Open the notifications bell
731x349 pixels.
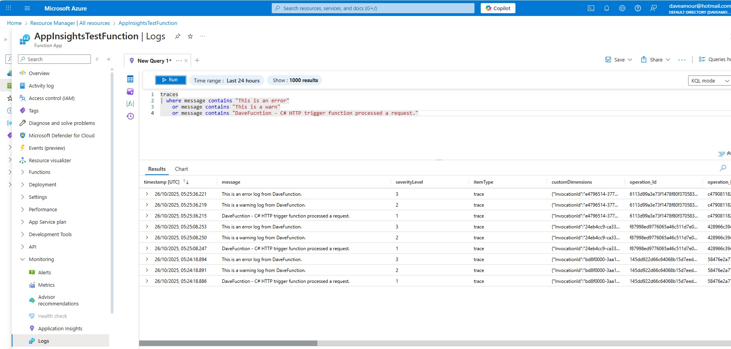tap(607, 8)
